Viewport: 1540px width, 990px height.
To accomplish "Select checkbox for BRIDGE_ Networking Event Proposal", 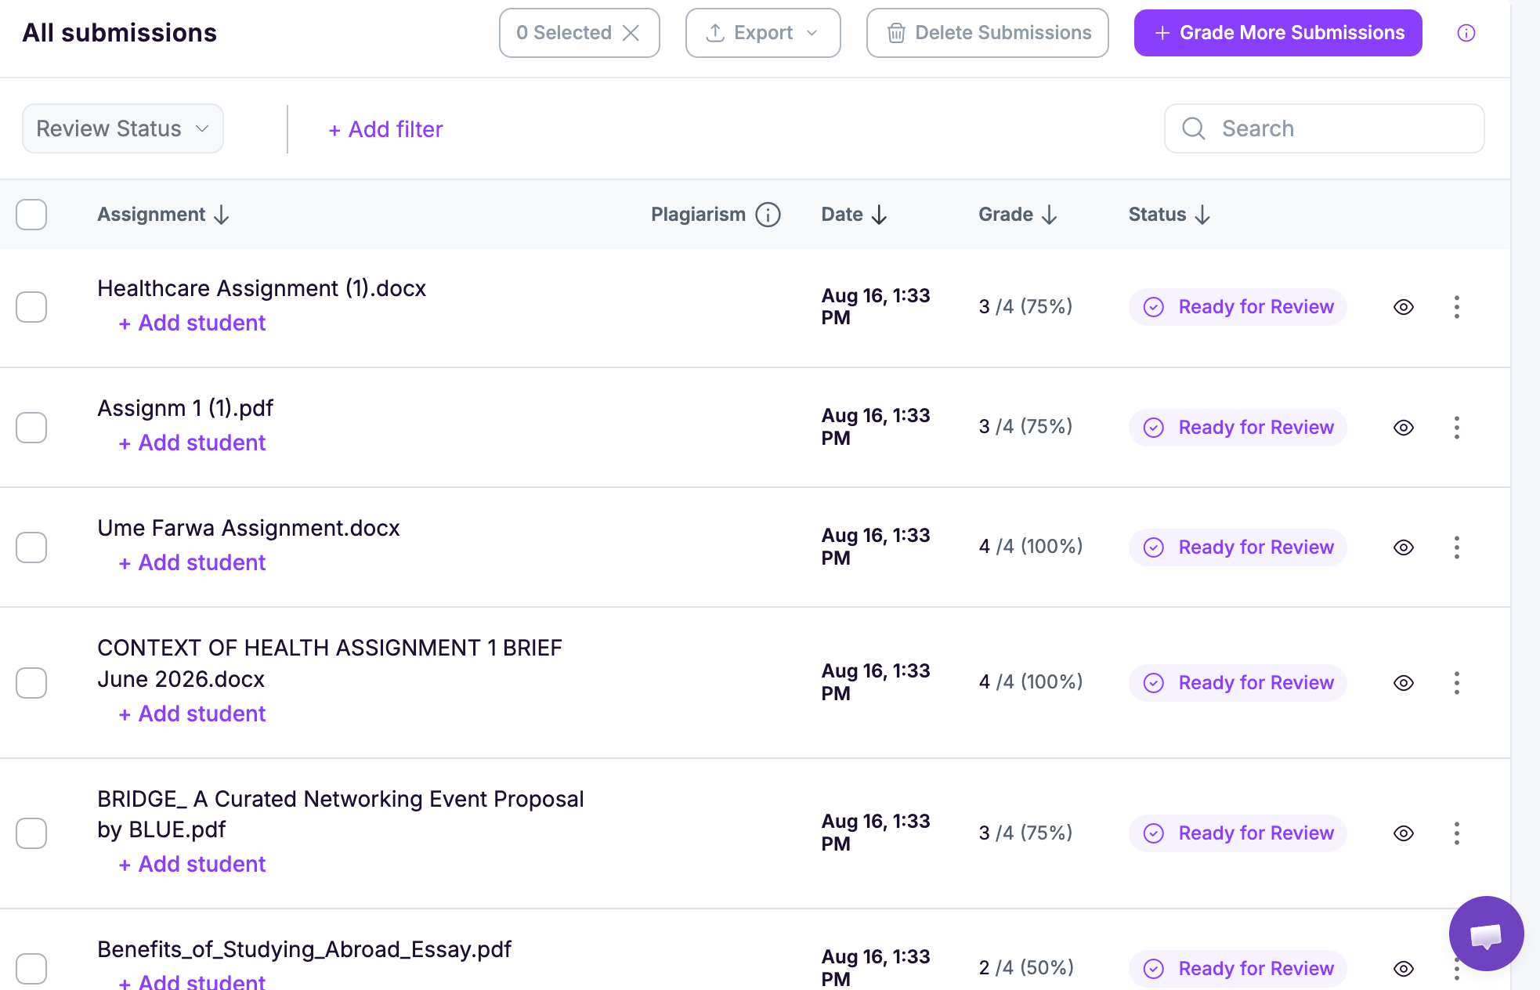I will pyautogui.click(x=31, y=833).
